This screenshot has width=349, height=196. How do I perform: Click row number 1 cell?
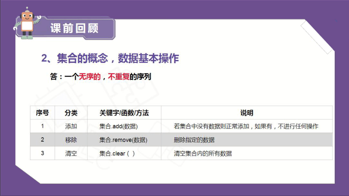(42, 126)
